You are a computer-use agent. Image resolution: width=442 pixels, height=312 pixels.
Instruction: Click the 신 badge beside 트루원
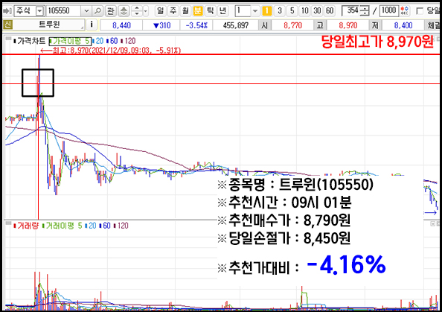click(x=7, y=25)
